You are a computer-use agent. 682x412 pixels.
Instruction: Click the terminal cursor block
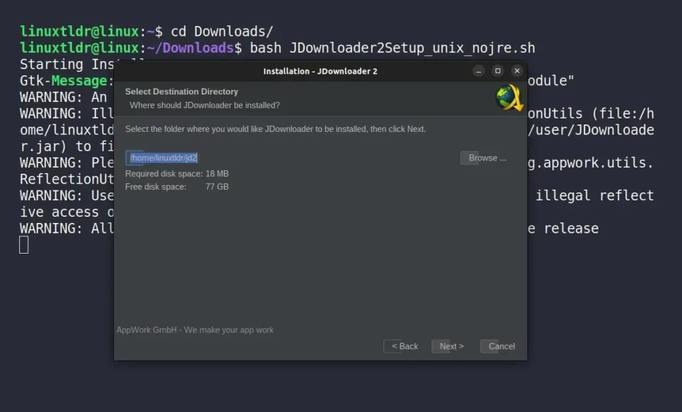coord(24,245)
